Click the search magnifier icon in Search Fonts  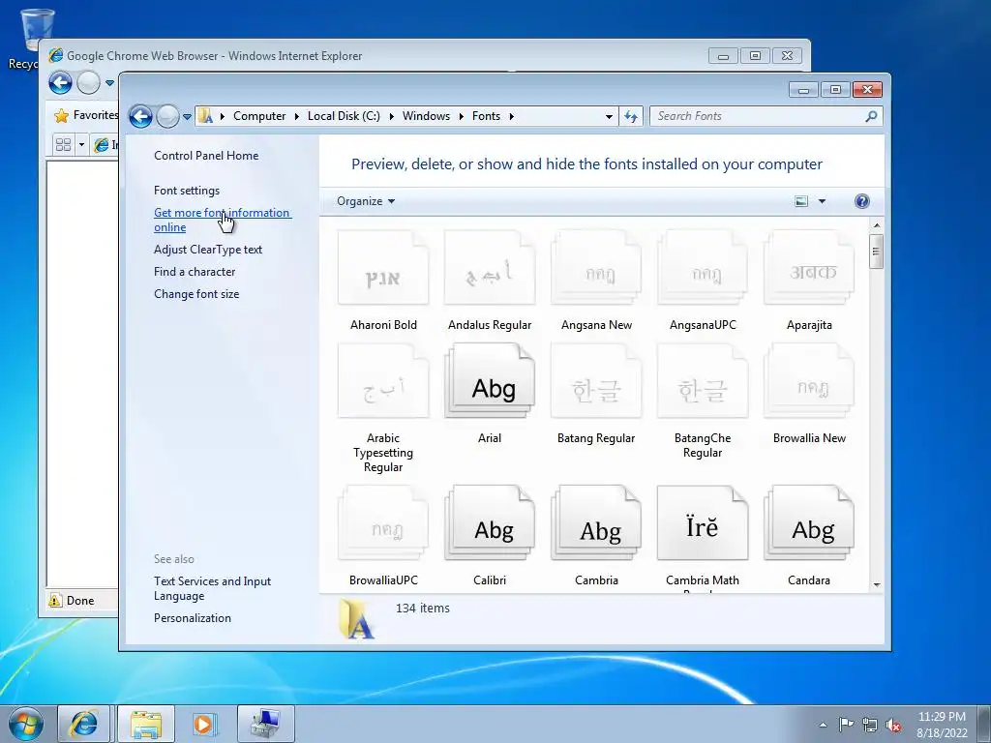pos(871,116)
